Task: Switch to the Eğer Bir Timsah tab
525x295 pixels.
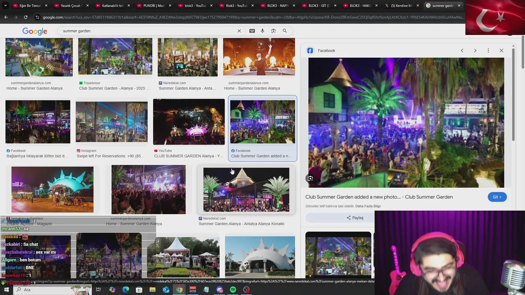Action: pyautogui.click(x=30, y=6)
